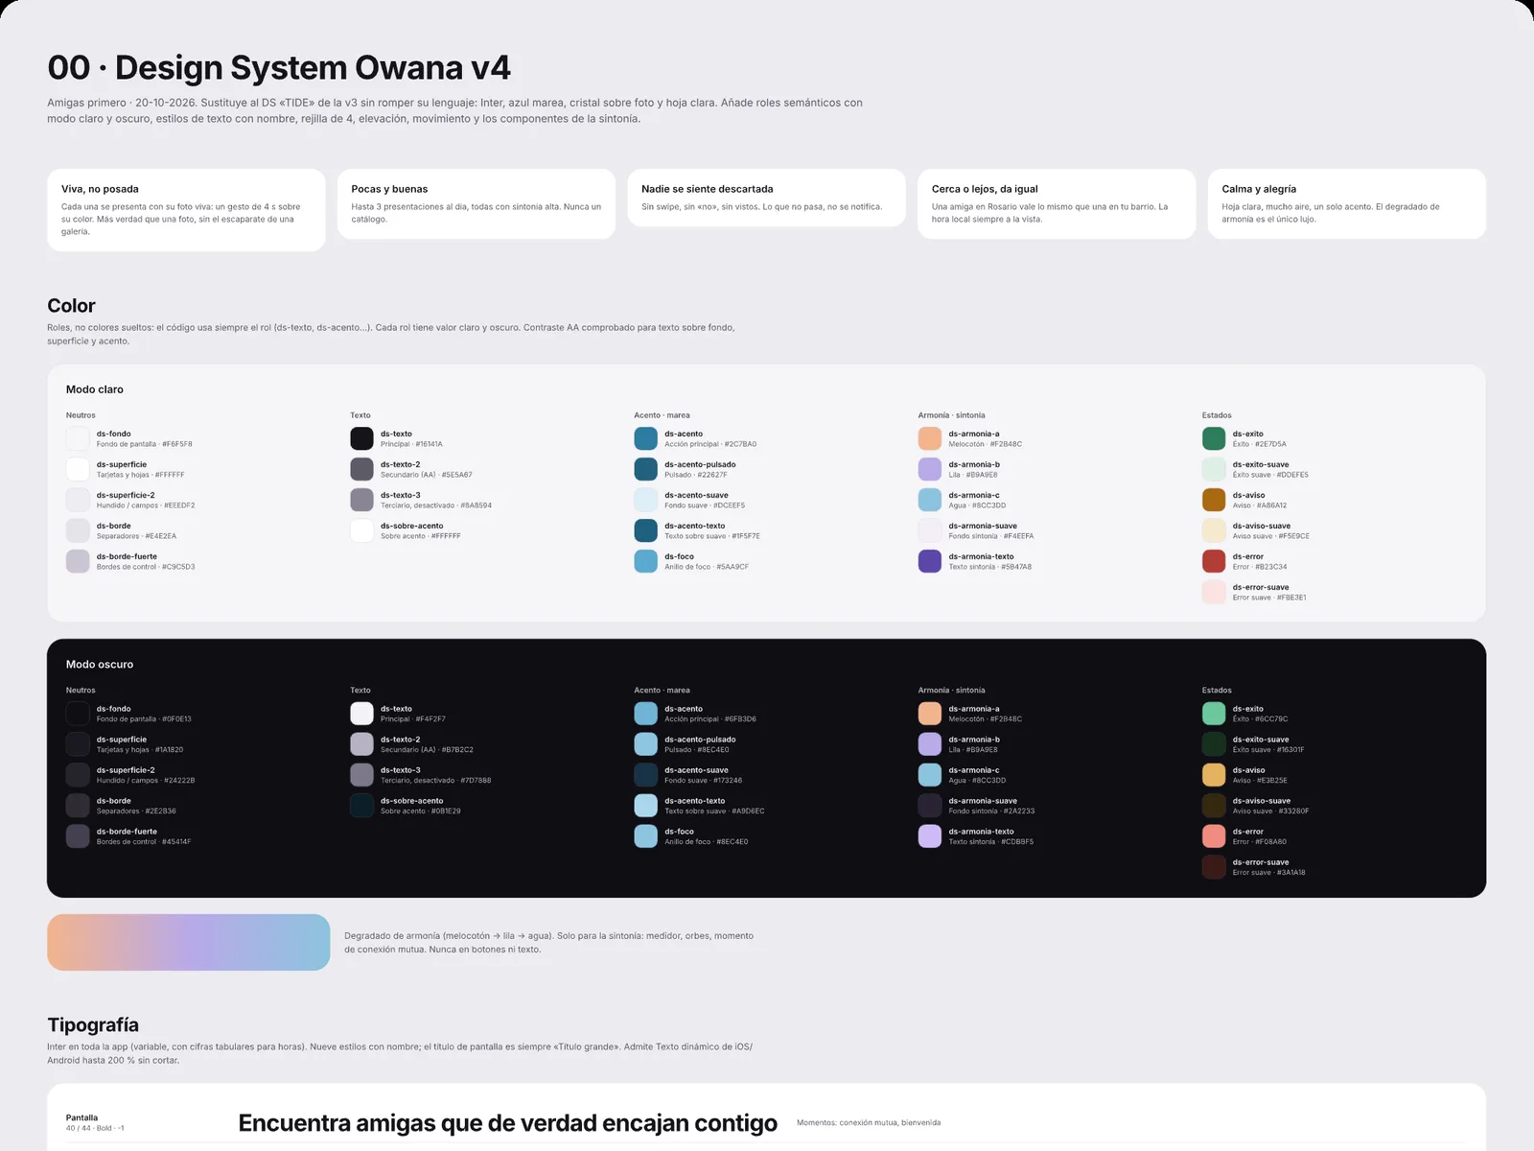The width and height of the screenshot is (1534, 1151).
Task: Click 'ds-sobre-acento' label in Modo oscuro
Action: 411,801
